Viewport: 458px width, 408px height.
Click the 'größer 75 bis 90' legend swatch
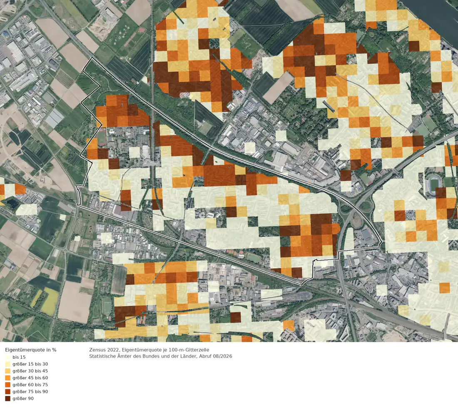coord(7,392)
